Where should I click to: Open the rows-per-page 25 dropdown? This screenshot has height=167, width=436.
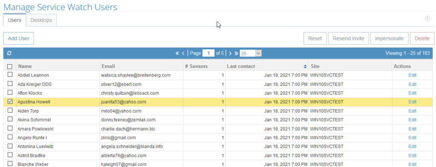(250, 53)
